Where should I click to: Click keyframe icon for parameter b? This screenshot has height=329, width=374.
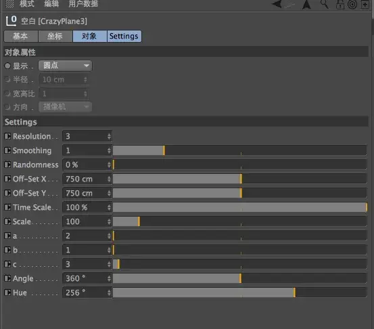point(7,250)
